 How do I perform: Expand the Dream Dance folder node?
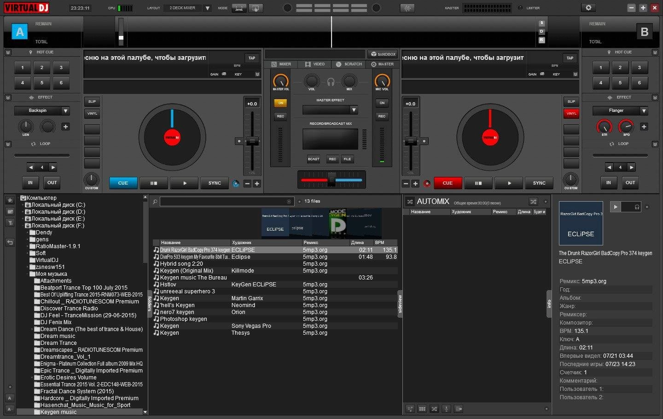[x=32, y=329]
